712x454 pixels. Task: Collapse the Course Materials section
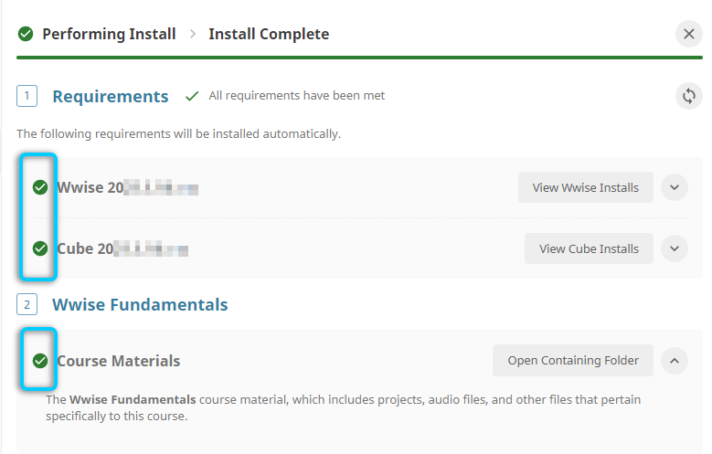tap(674, 361)
